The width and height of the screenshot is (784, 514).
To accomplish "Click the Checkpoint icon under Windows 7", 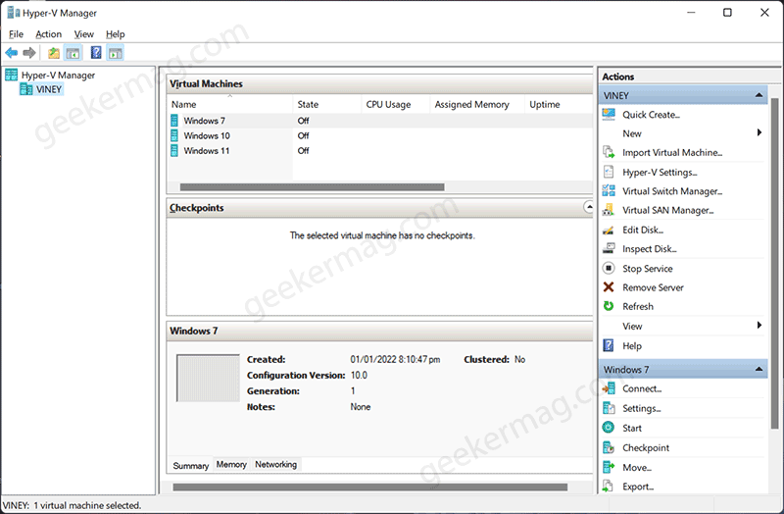I will 609,447.
